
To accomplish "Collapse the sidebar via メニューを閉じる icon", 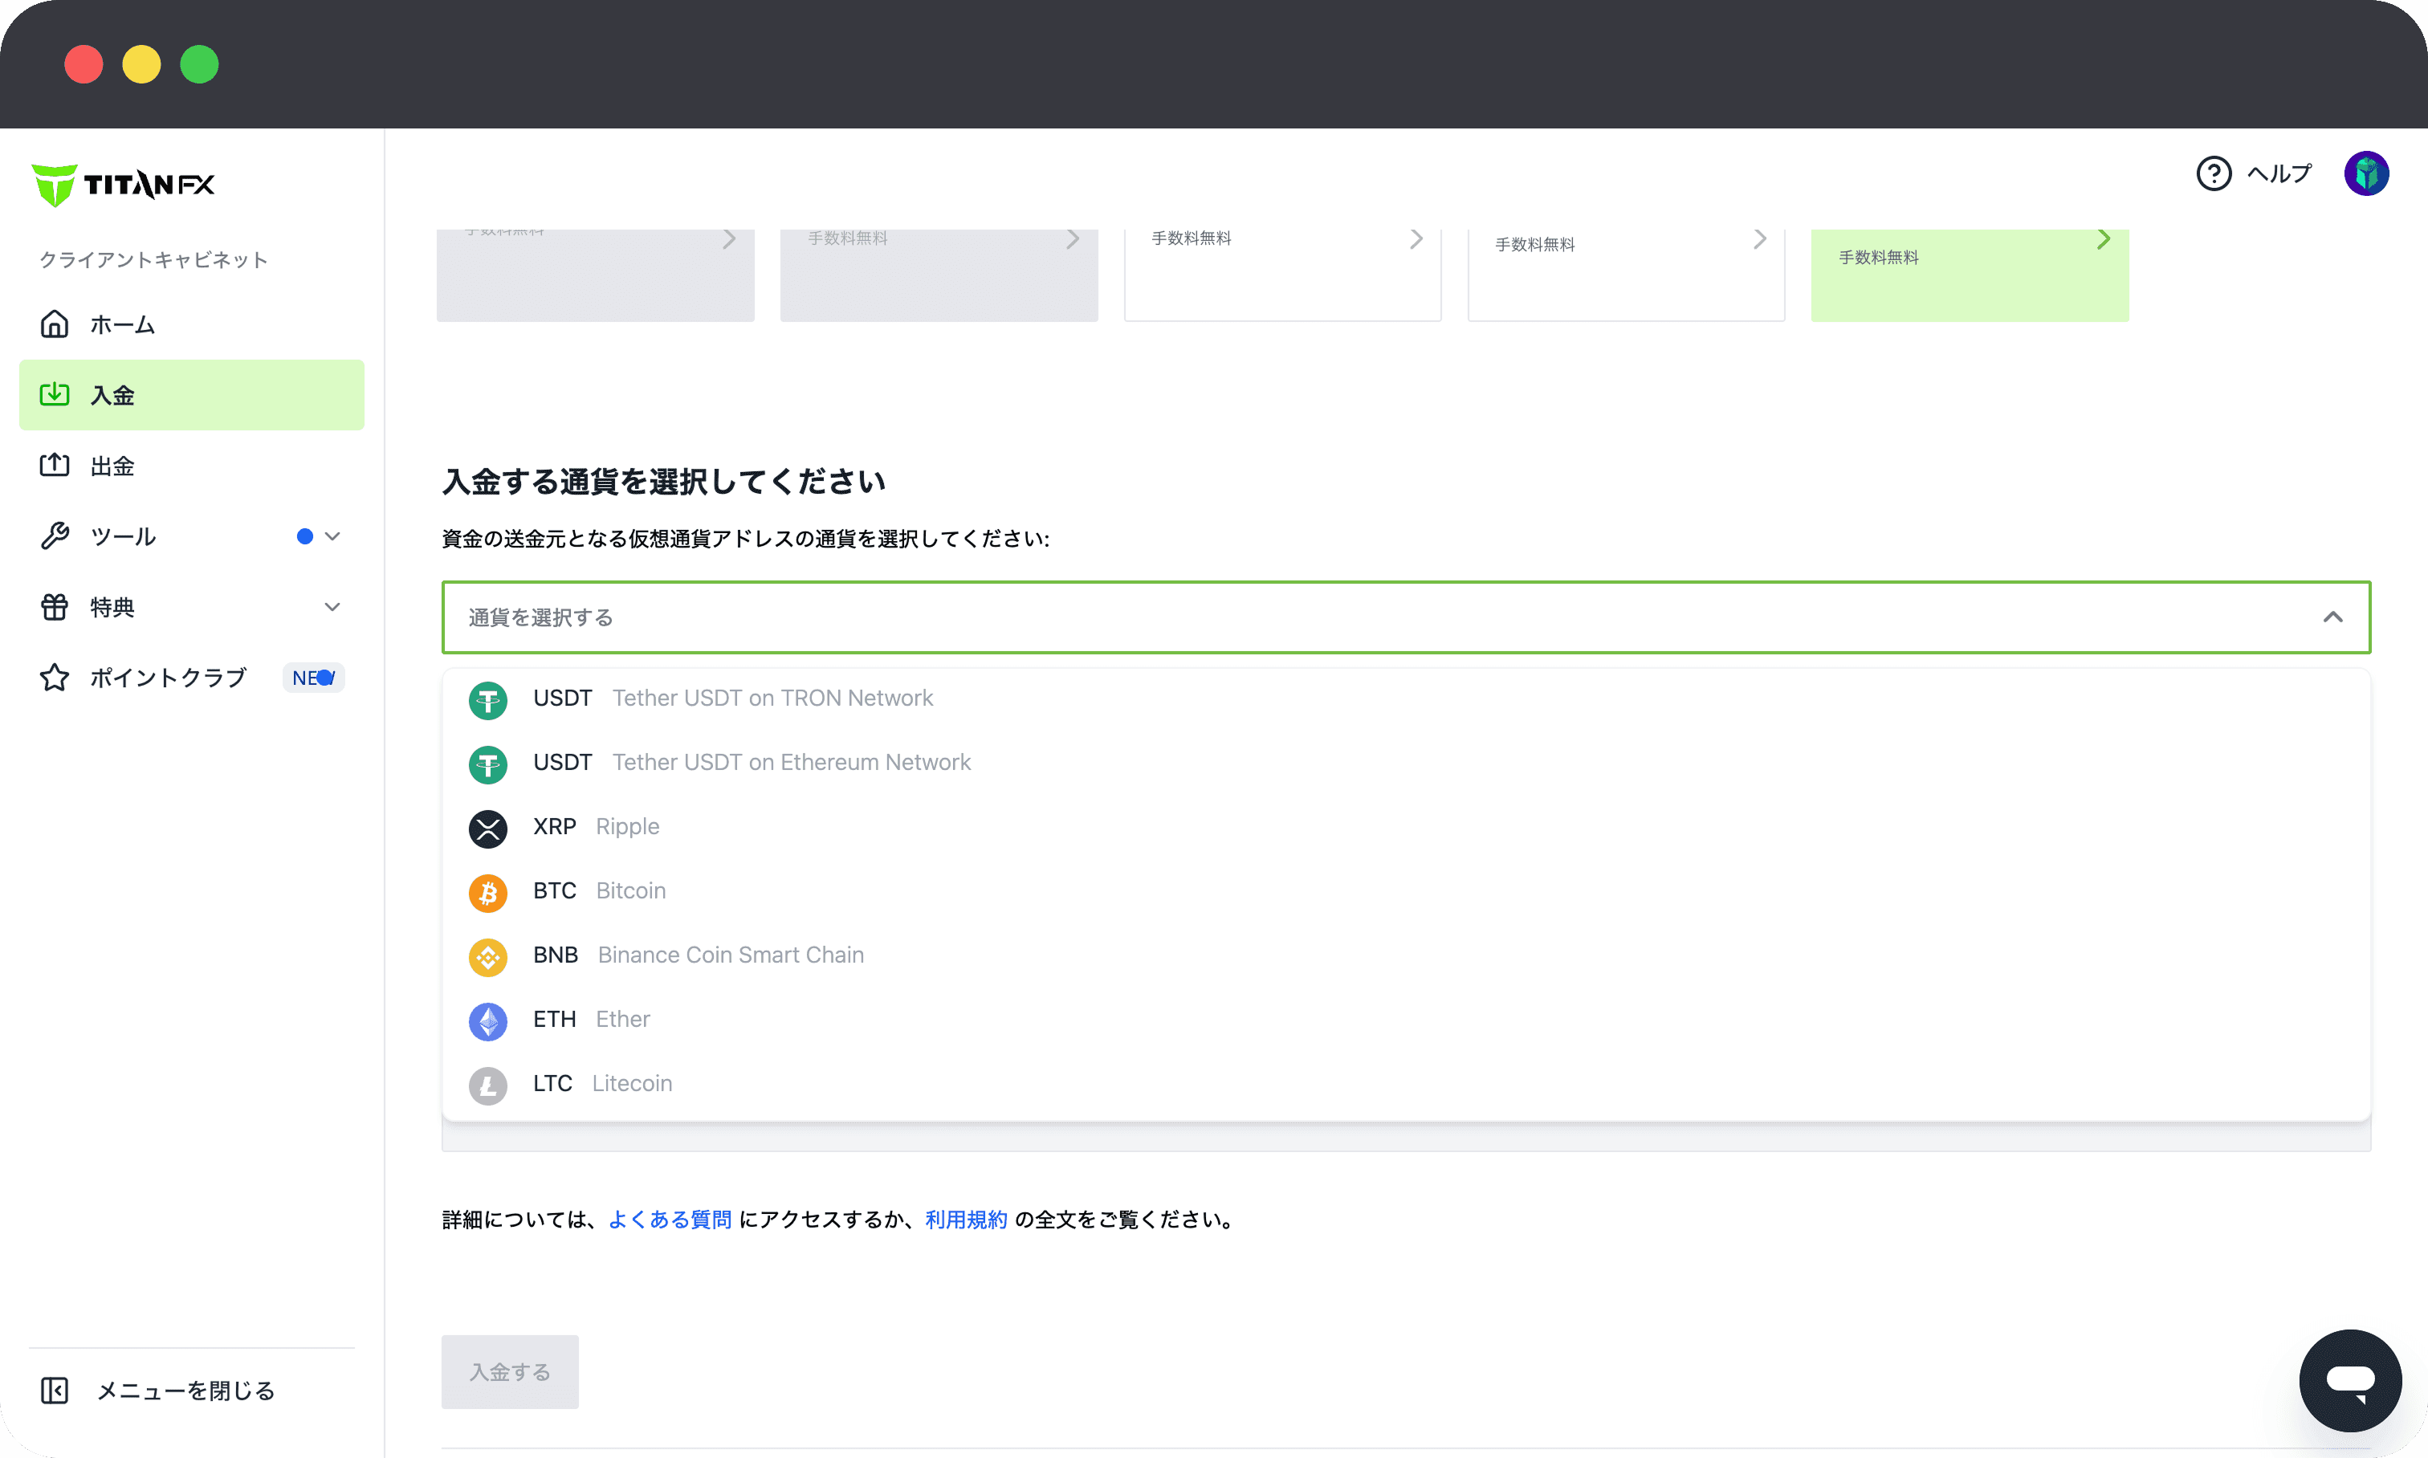I will tap(55, 1391).
